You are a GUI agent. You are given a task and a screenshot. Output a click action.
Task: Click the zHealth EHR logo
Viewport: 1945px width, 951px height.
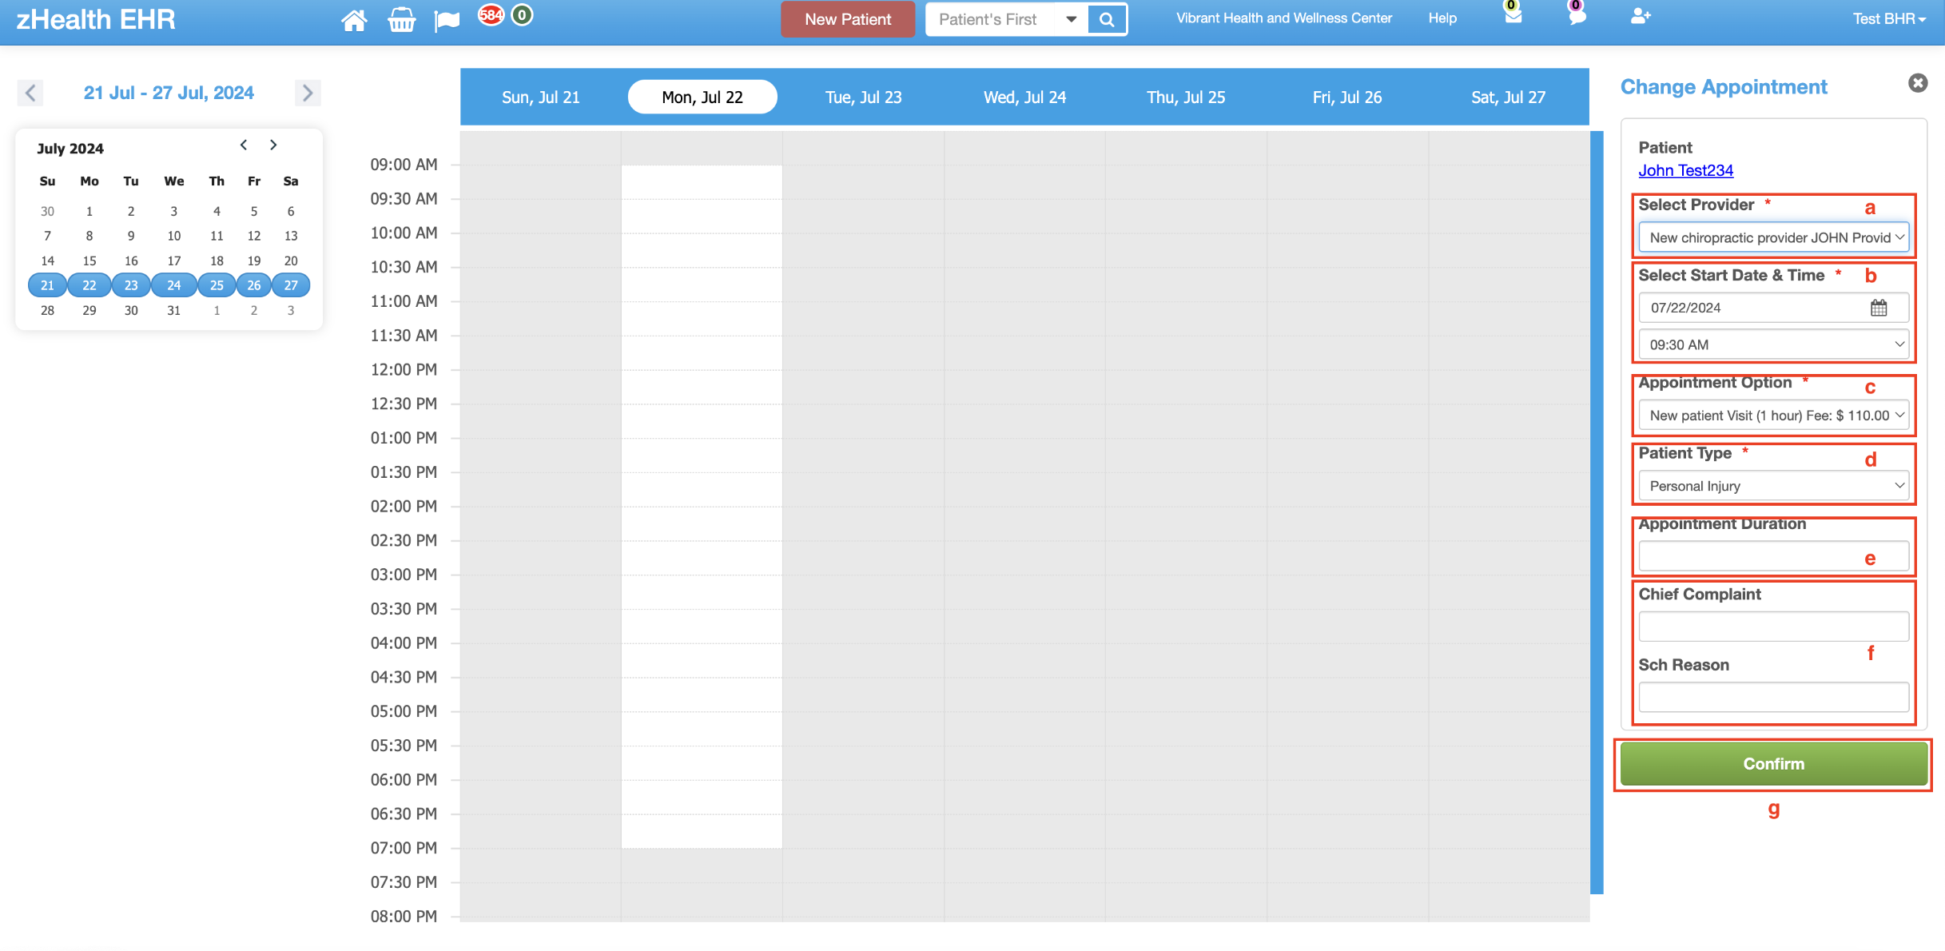(96, 19)
